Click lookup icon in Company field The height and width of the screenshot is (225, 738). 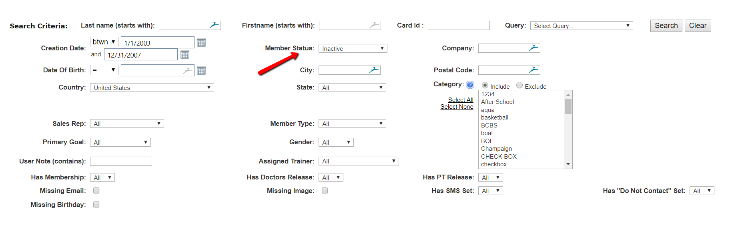click(533, 48)
